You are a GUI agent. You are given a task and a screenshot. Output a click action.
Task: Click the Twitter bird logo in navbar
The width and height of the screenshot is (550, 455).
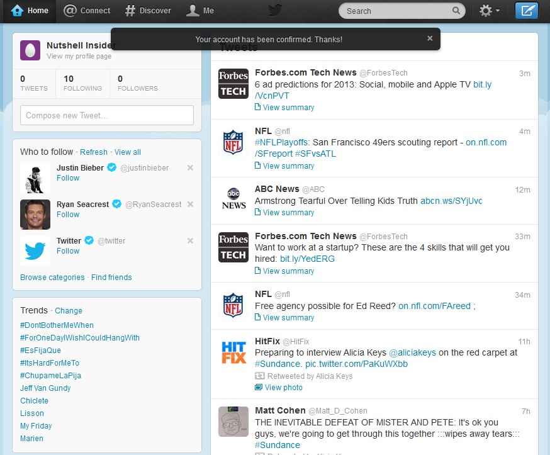coord(276,11)
